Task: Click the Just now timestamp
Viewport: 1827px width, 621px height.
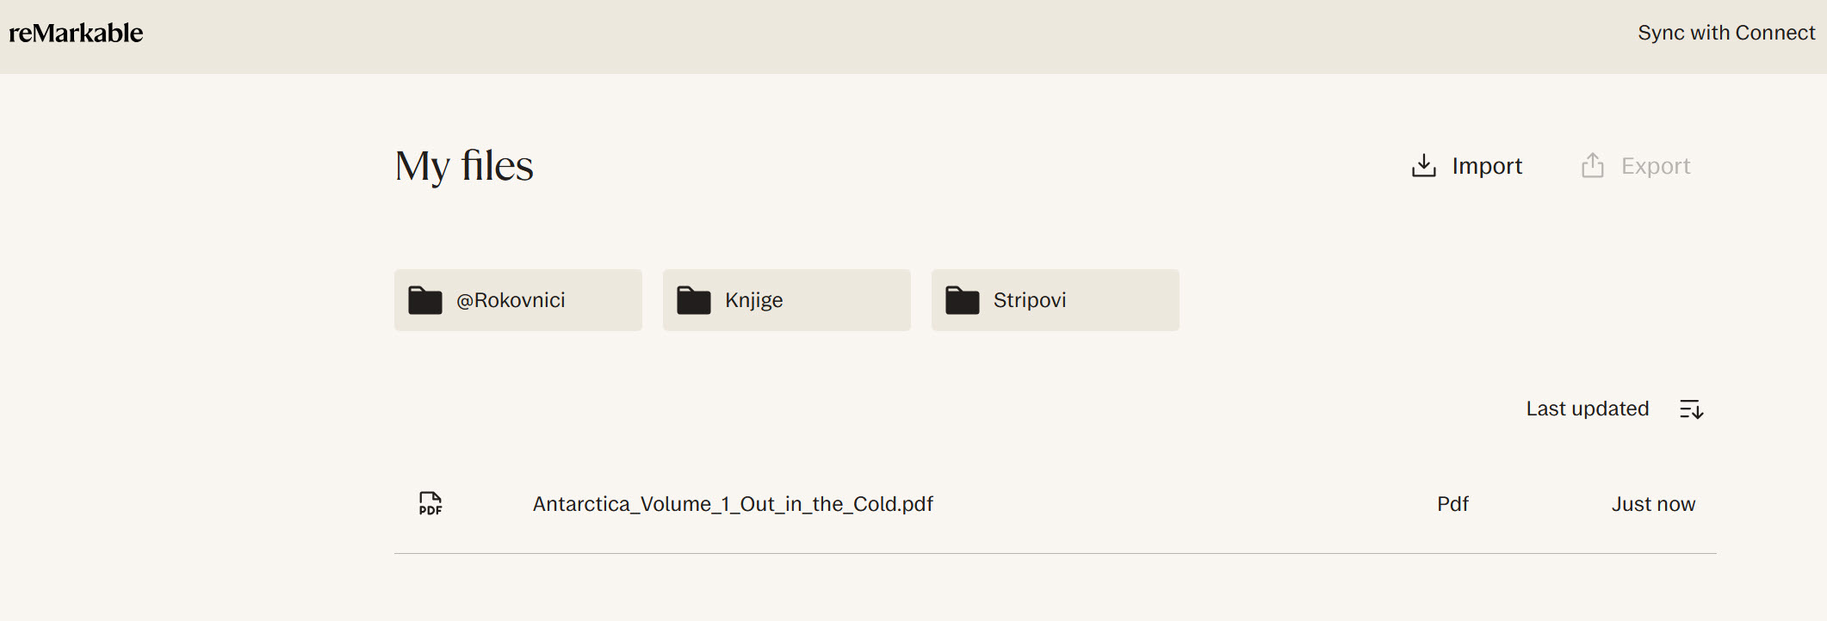Action: 1653,504
